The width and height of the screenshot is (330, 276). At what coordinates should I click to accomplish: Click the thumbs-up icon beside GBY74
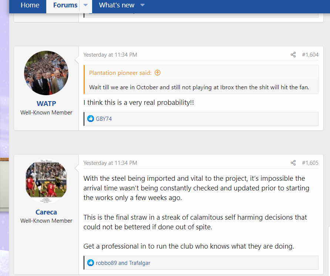pos(91,119)
